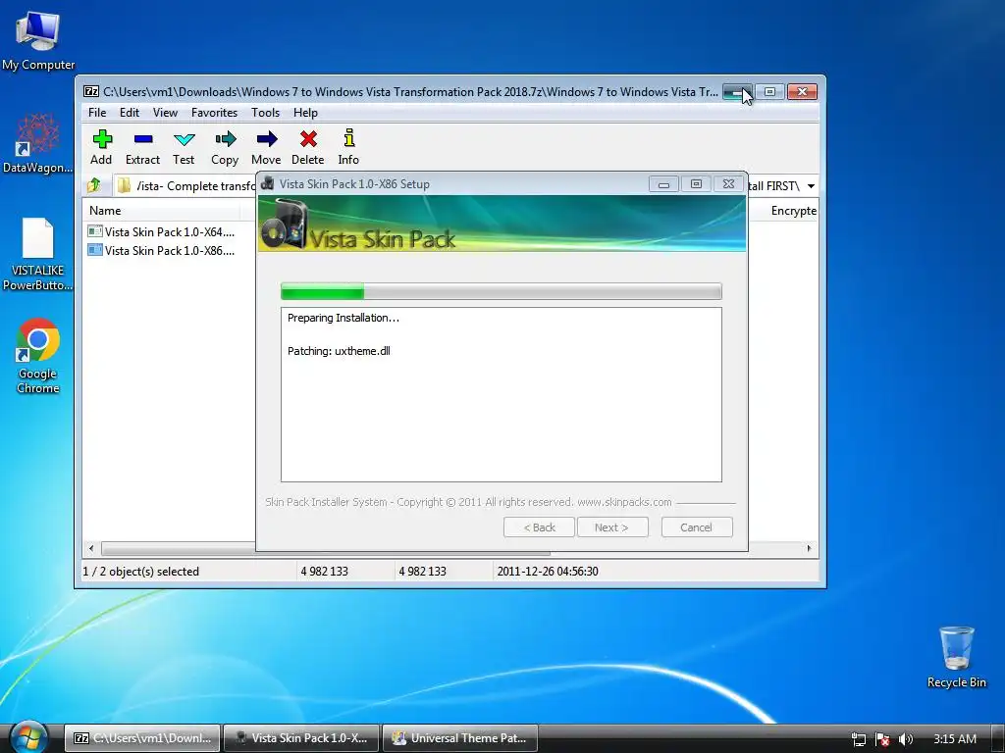Select the Recycle Bin icon
The height and width of the screenshot is (753, 1005).
click(956, 657)
